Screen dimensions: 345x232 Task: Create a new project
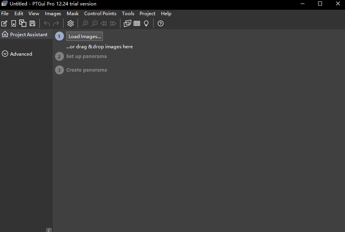pos(4,23)
